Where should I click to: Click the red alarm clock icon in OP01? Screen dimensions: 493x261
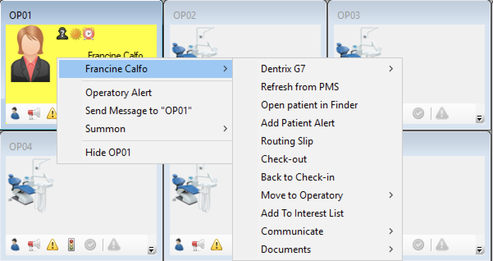89,34
